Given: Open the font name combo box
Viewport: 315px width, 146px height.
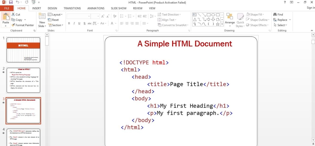Looking at the screenshot, I should tap(78, 16).
